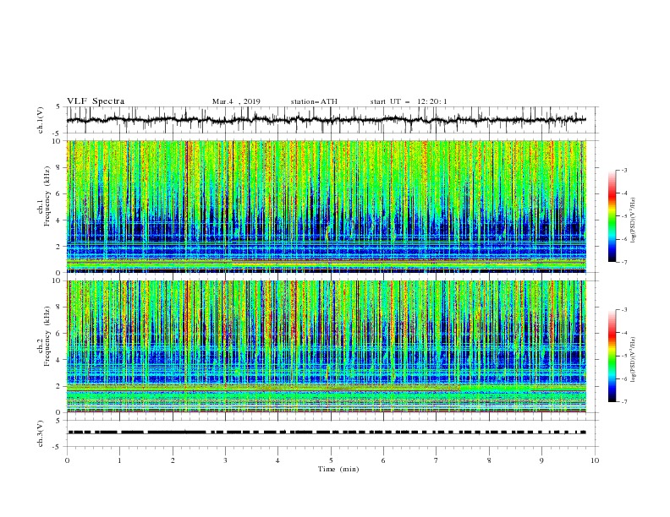Click the time axis tick label '10'
Screen dimensions: 670x517
pos(595,460)
